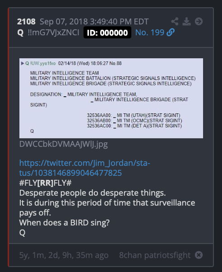Click the chain link icon beside No. 199

[x=171, y=33]
